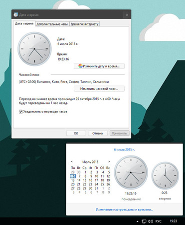Click the time value 19:23:16 in dialog

(x=63, y=59)
